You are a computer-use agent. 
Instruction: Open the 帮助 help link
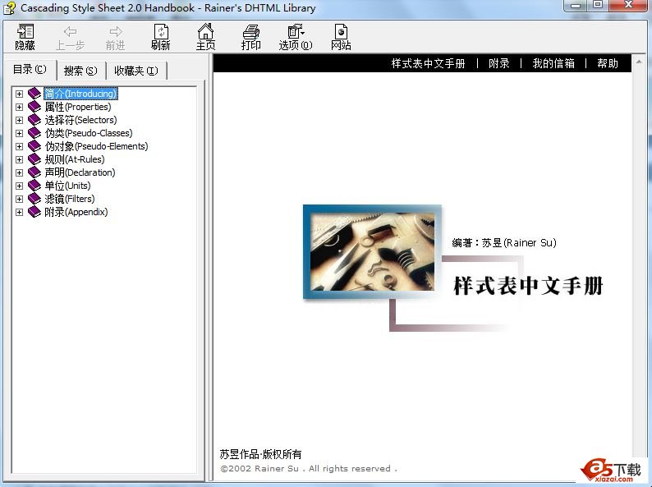pyautogui.click(x=608, y=63)
